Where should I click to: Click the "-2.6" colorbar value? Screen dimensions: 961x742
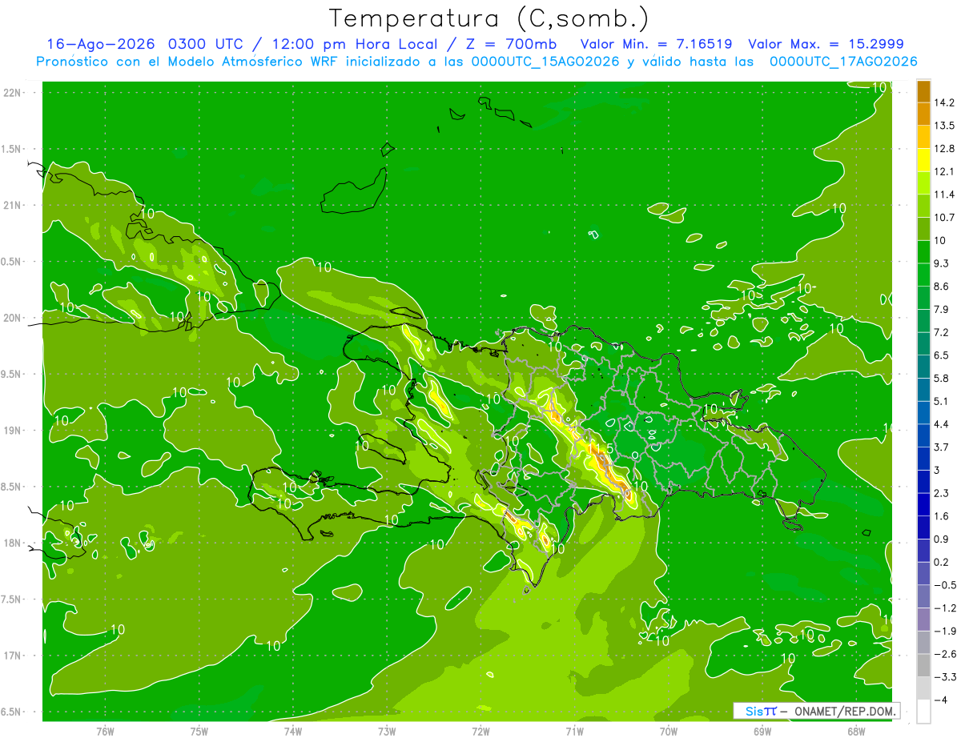click(945, 654)
